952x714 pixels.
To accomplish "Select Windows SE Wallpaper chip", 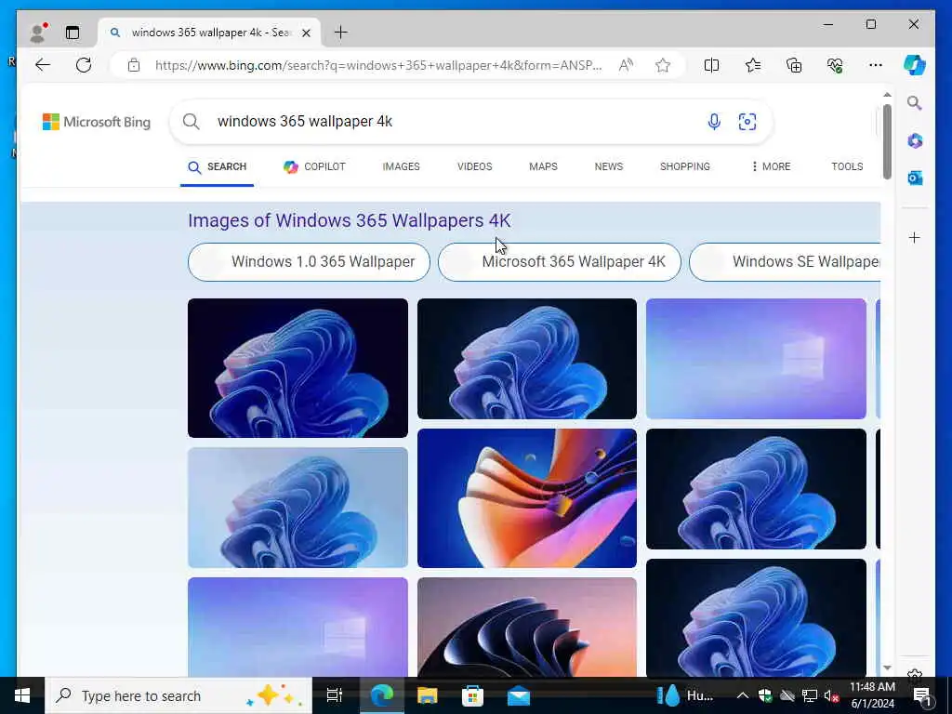I will tap(785, 262).
